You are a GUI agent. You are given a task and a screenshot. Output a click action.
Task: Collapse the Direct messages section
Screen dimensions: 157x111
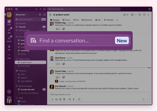point(25,86)
